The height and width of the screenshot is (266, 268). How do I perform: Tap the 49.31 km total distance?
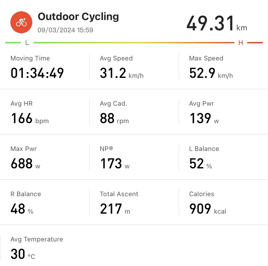pos(217,23)
